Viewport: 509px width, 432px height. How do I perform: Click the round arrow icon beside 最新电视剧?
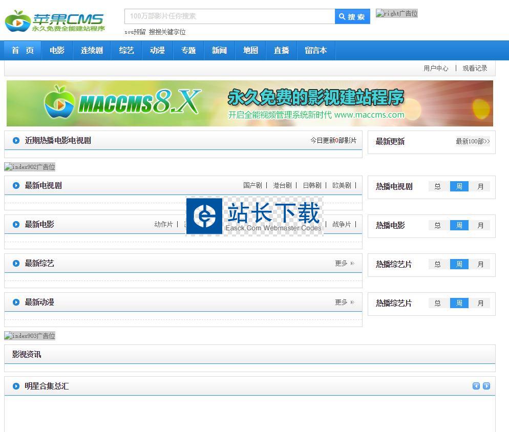tap(16, 186)
